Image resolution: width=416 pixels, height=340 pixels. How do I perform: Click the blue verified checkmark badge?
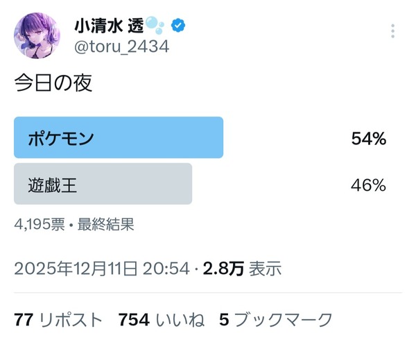(x=178, y=26)
